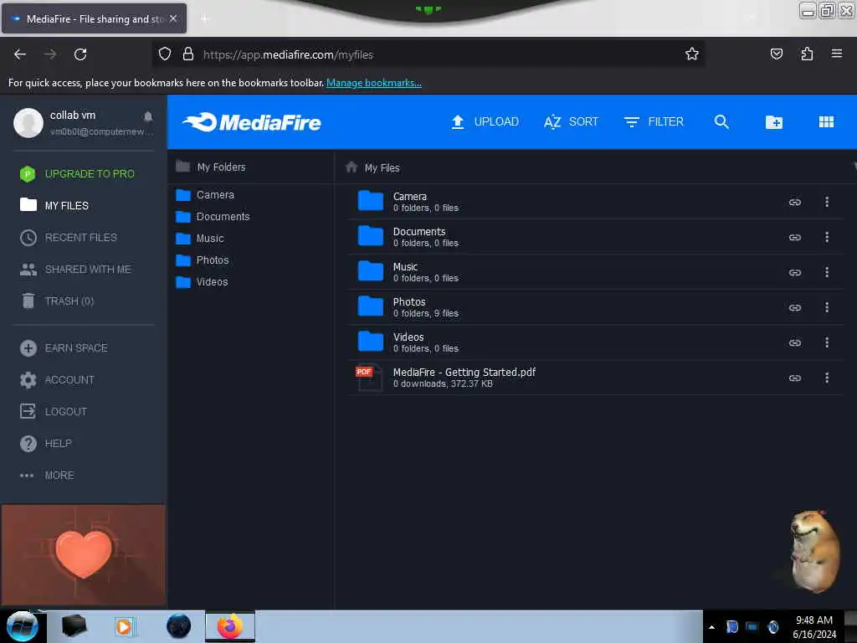Copy share link for Music folder
The width and height of the screenshot is (857, 643).
click(x=795, y=272)
